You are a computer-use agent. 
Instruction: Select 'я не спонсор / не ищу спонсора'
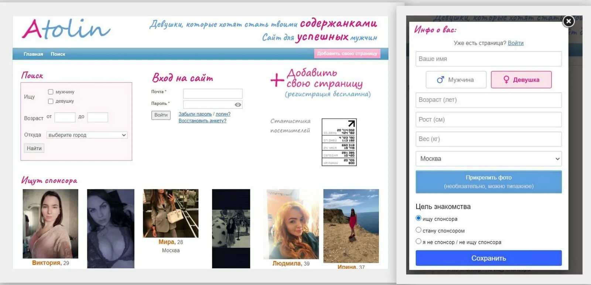click(x=419, y=241)
